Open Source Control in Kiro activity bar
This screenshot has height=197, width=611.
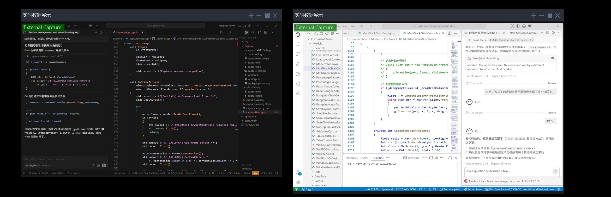(298, 54)
